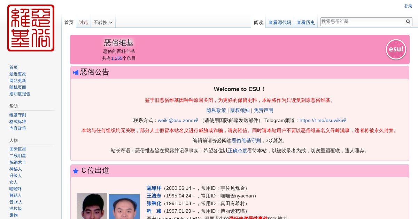The height and width of the screenshot is (219, 418).
Task: Open 维基守则 under 帮助
Action: coord(18,115)
